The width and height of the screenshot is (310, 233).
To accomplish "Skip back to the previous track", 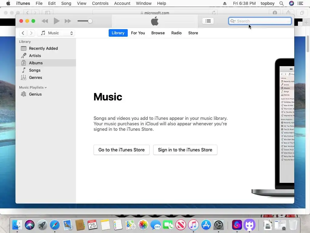I will pos(45,21).
